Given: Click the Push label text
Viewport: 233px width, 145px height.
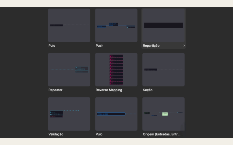Looking at the screenshot, I should [x=99, y=46].
